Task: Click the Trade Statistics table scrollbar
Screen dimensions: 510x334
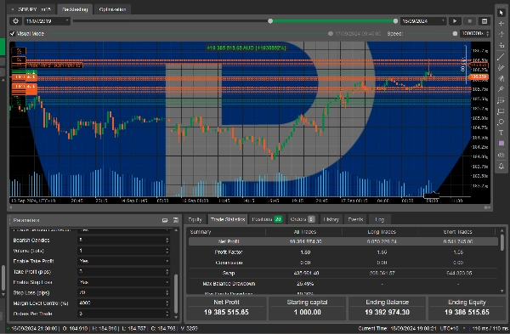Action: click(x=502, y=242)
